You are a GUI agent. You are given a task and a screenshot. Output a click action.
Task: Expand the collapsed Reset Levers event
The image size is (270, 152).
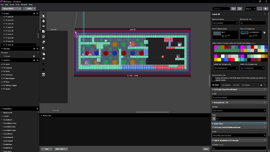213,124
